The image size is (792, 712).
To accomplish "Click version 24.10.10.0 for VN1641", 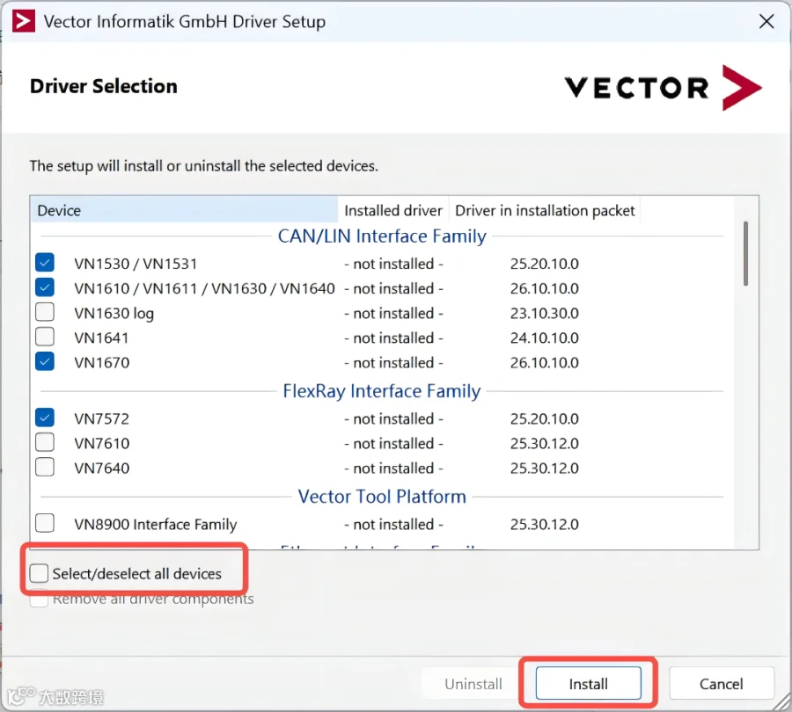I will (545, 338).
